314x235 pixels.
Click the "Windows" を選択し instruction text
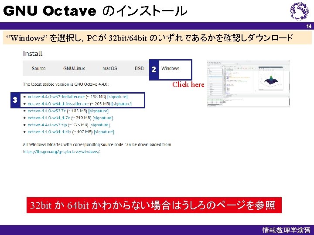tap(150, 37)
